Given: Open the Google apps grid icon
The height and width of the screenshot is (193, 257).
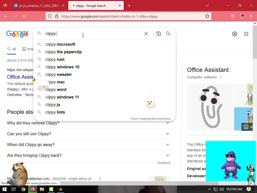Looking at the screenshot, I should pyautogui.click(x=246, y=34).
